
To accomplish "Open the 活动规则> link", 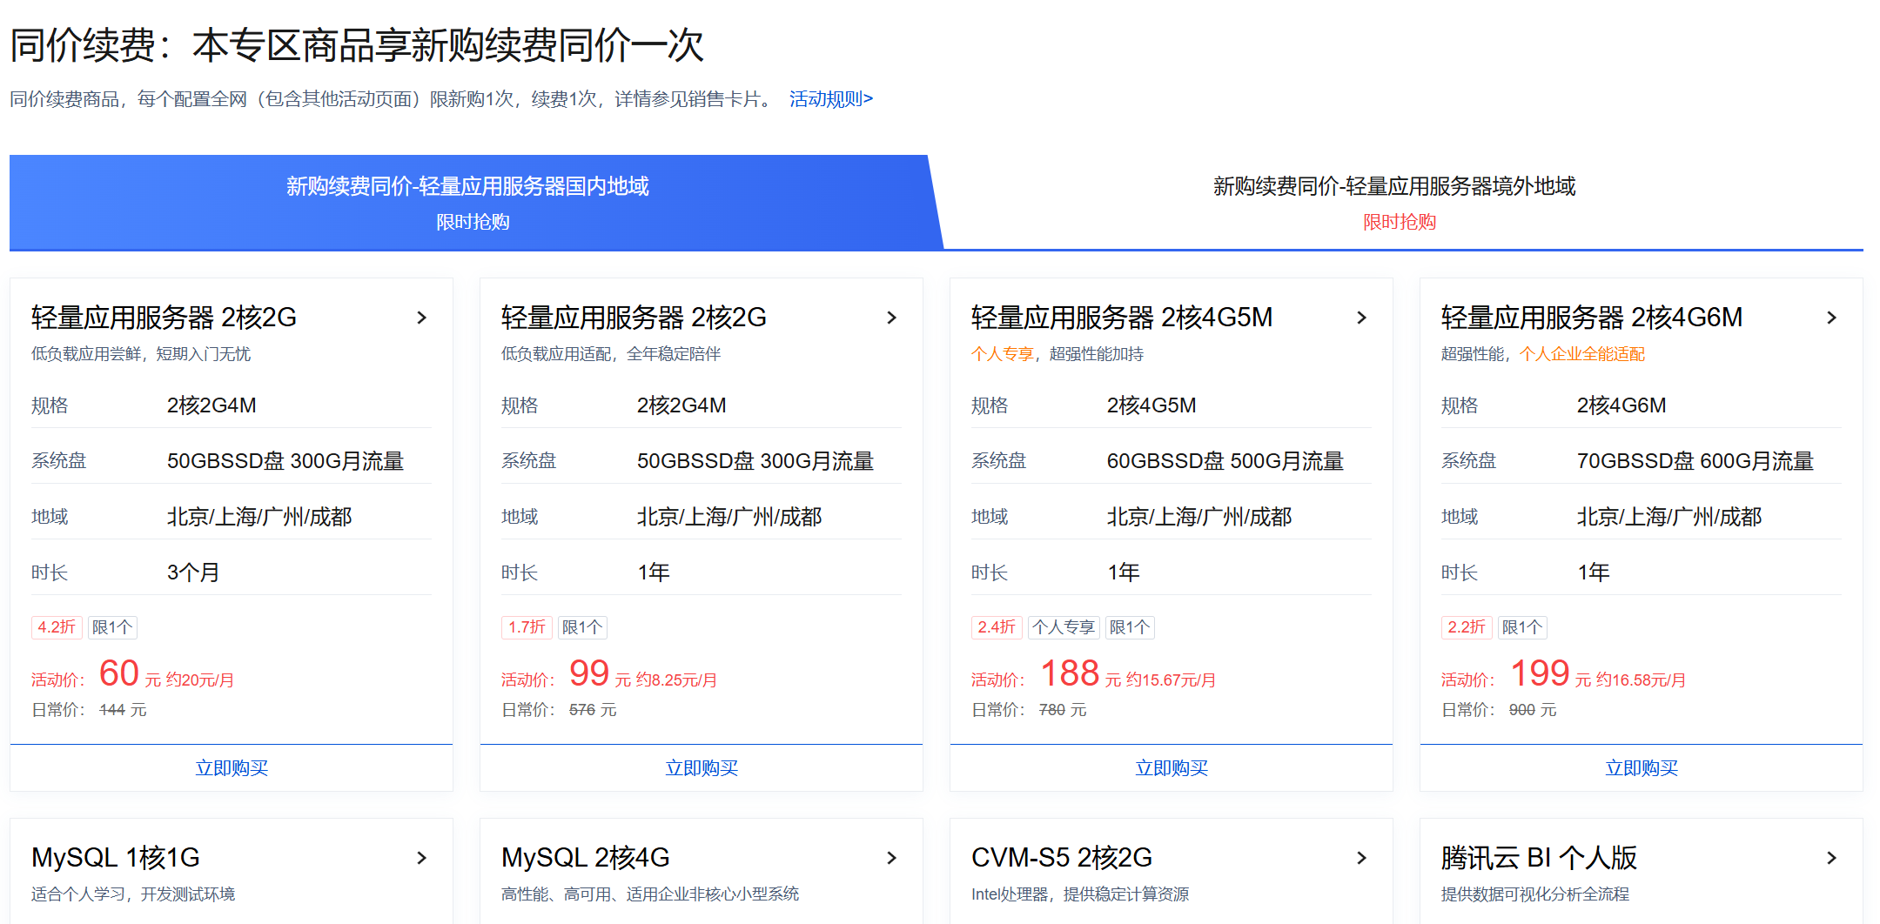I will (x=830, y=99).
